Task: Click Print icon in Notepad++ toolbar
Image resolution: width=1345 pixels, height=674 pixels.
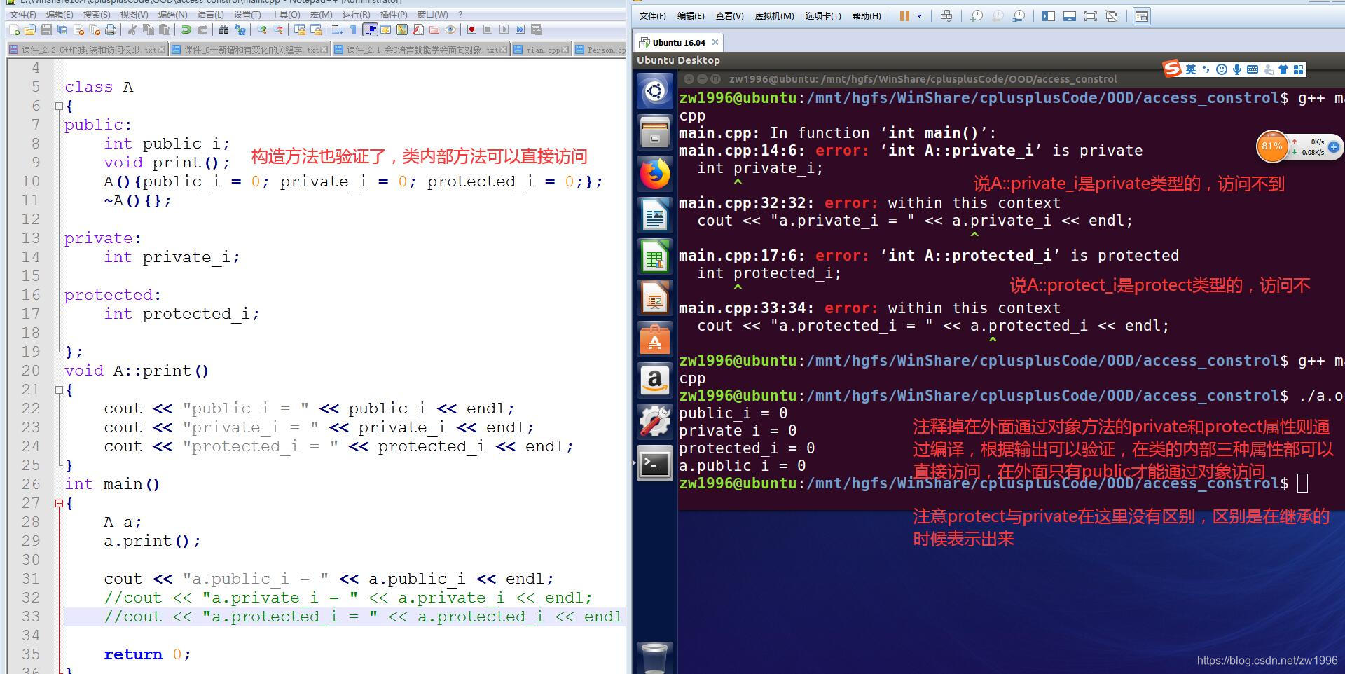Action: (111, 29)
